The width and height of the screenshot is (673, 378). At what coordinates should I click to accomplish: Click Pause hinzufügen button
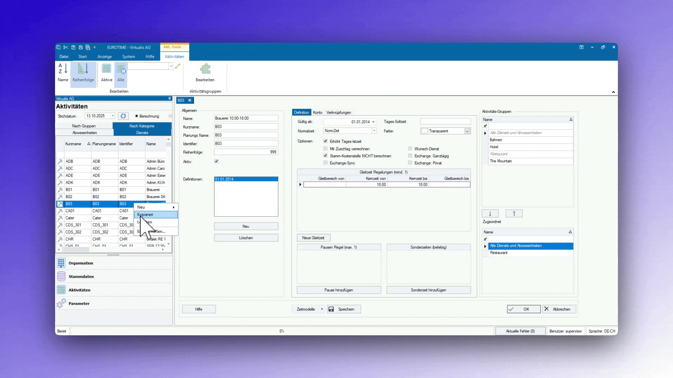click(x=339, y=290)
